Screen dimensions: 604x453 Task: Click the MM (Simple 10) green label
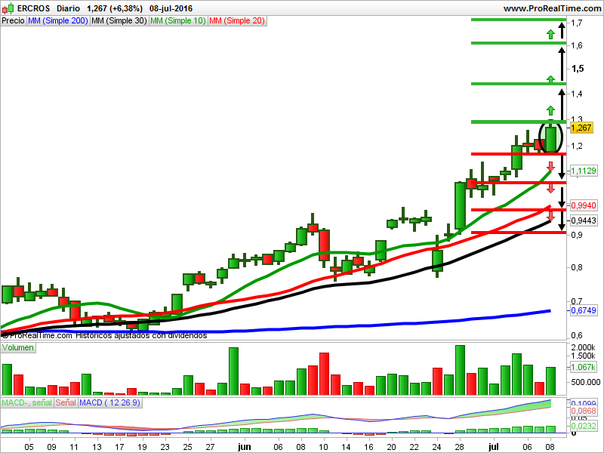tap(178, 21)
